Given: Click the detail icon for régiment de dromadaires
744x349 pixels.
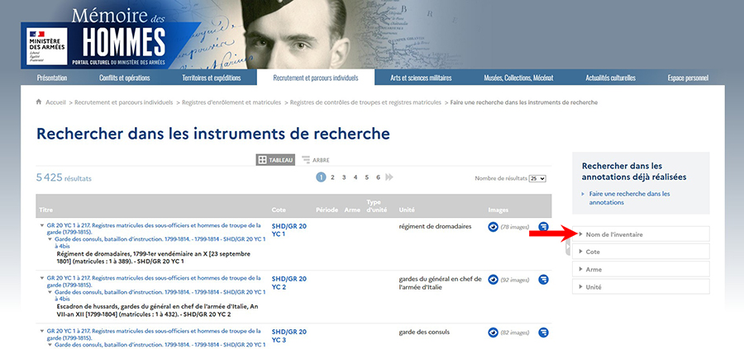Looking at the screenshot, I should (x=544, y=226).
